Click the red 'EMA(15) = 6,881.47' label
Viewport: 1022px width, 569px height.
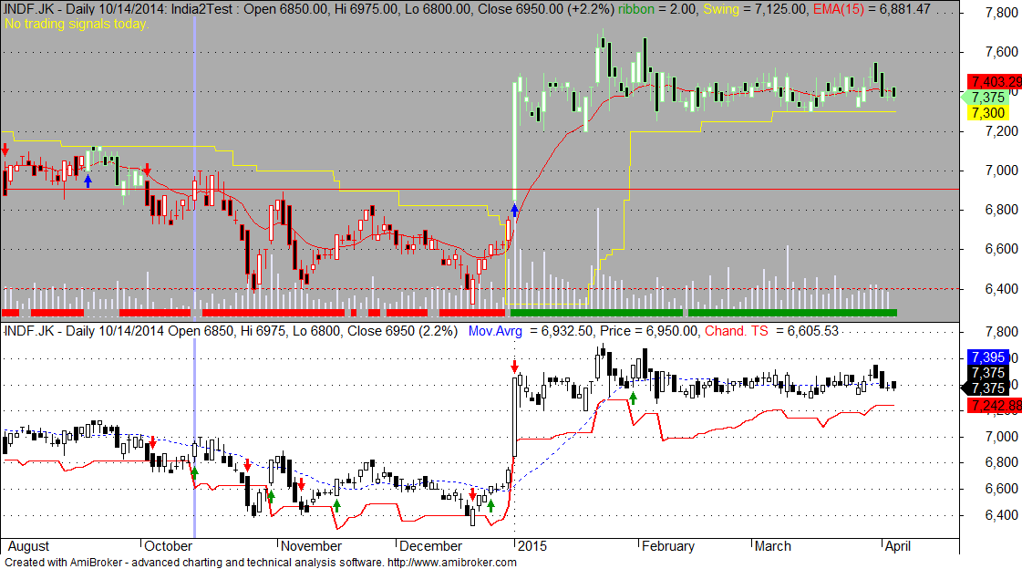point(872,9)
